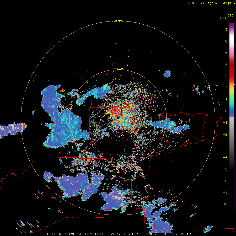Click the purple top of the color bar

[232, 26]
